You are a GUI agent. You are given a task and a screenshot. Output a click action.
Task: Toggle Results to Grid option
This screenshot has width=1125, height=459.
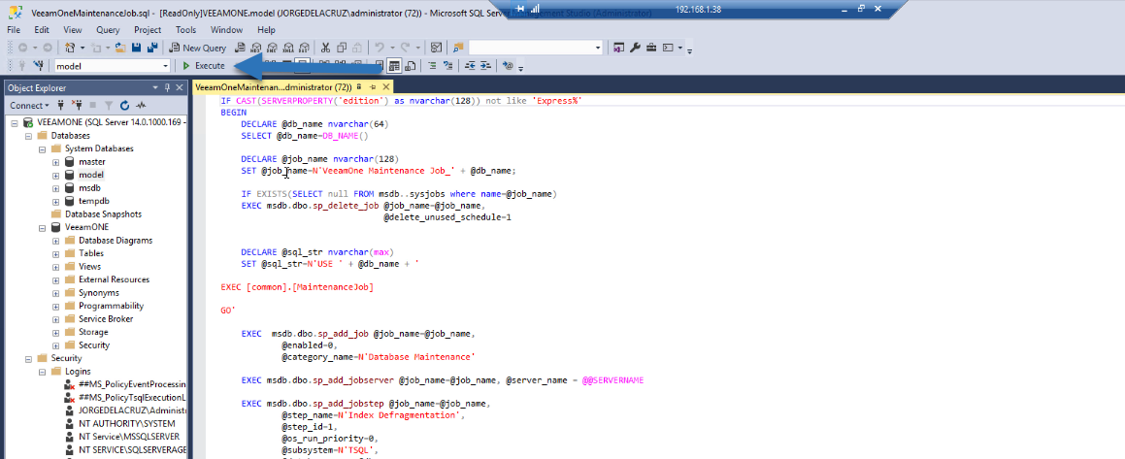pyautogui.click(x=394, y=66)
